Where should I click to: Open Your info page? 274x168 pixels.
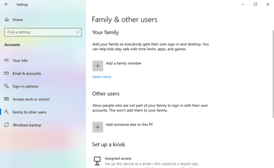[x=20, y=60]
